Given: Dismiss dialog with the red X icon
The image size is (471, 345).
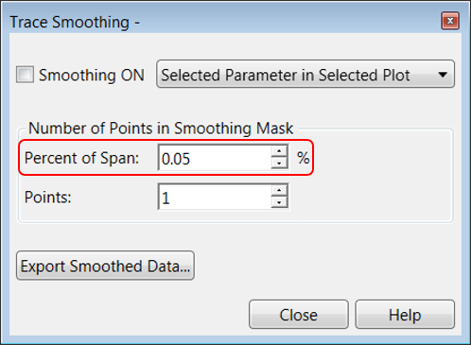Looking at the screenshot, I should (x=450, y=21).
